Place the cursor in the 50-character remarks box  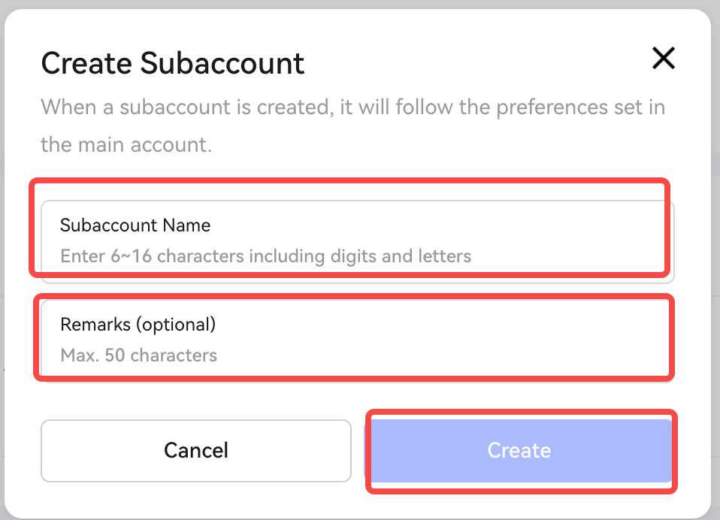[x=357, y=340]
